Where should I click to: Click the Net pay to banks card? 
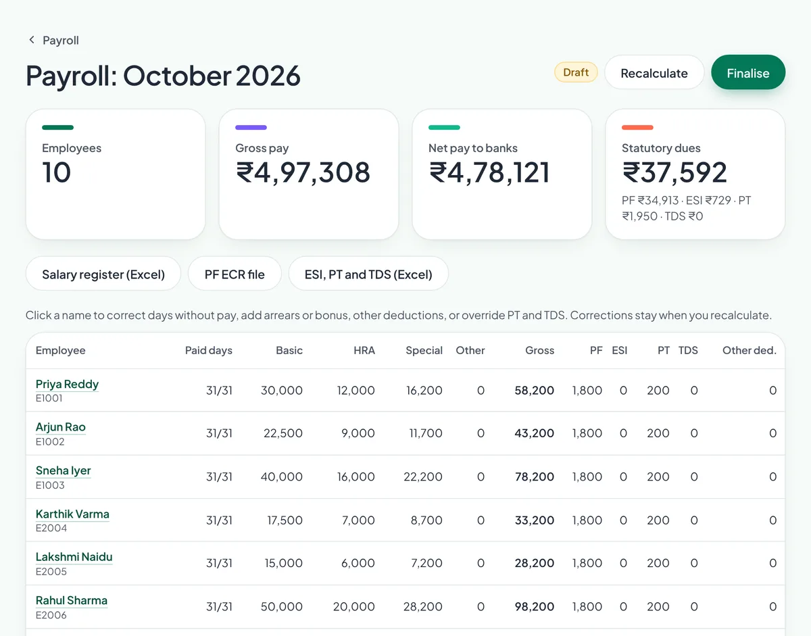[502, 174]
